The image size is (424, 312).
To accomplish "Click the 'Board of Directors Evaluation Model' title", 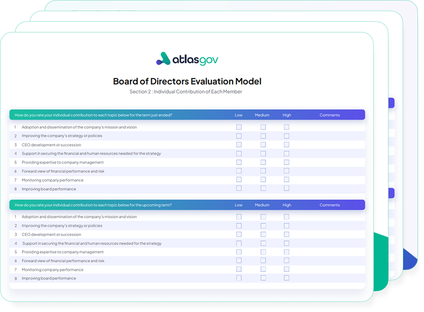I will (187, 82).
